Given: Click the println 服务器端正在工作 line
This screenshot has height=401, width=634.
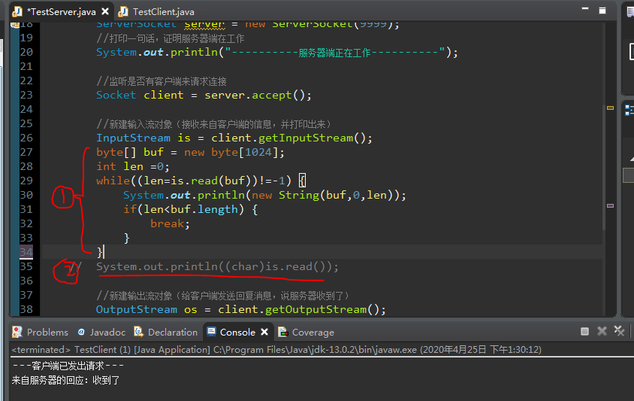Looking at the screenshot, I should click(277, 52).
